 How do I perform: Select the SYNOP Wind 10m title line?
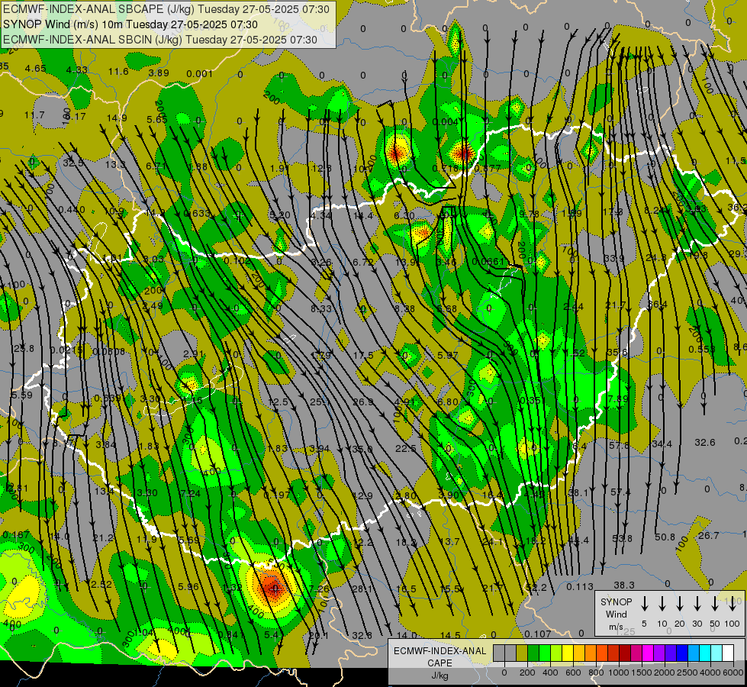tap(130, 24)
